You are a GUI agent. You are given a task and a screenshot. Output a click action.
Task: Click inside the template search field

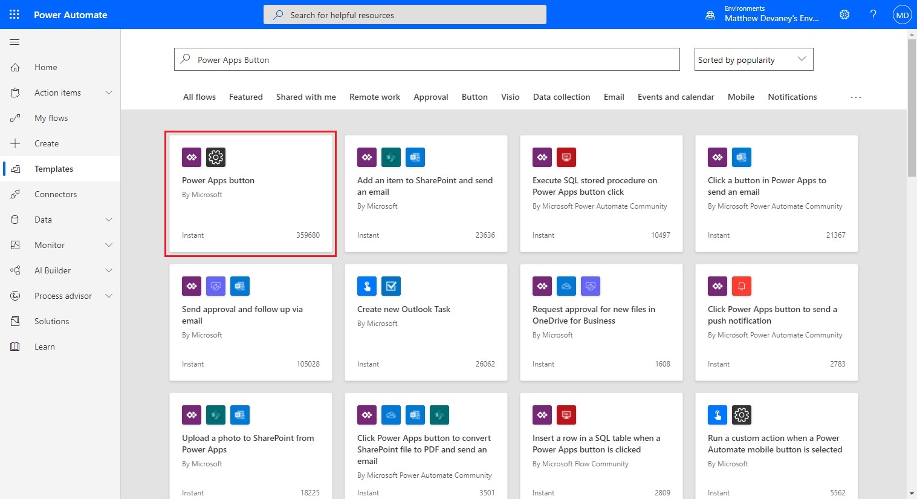[423, 59]
